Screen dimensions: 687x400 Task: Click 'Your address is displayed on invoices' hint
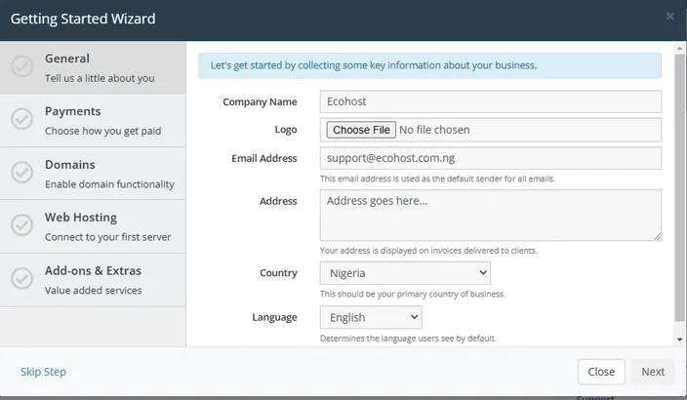[x=428, y=250]
